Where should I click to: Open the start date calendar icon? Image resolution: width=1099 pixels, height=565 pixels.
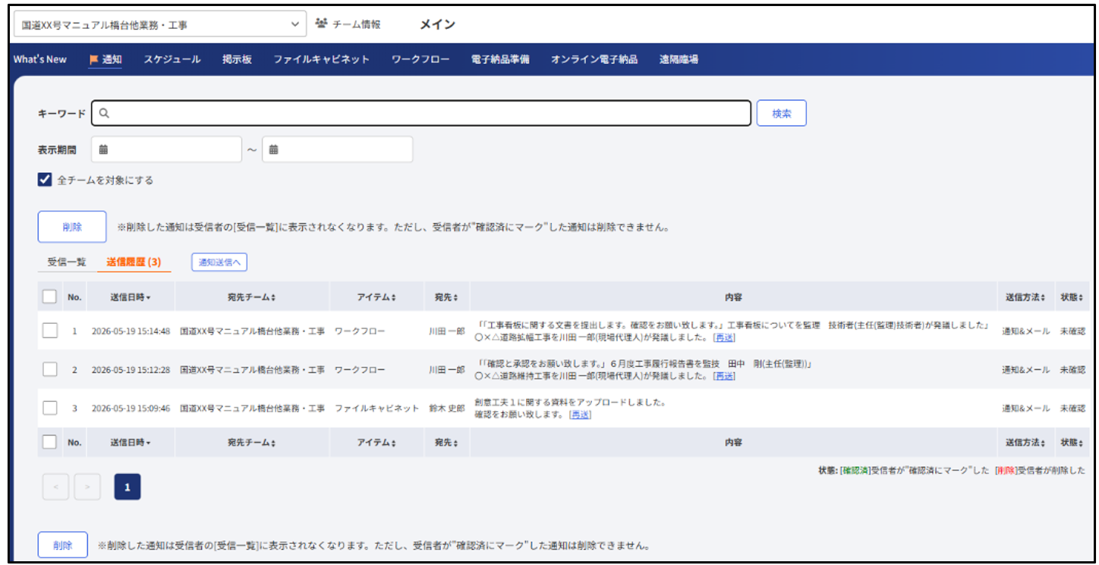[103, 149]
